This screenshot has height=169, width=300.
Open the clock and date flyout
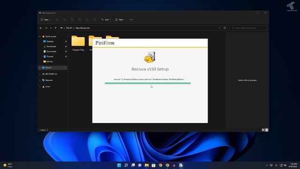[293, 165]
